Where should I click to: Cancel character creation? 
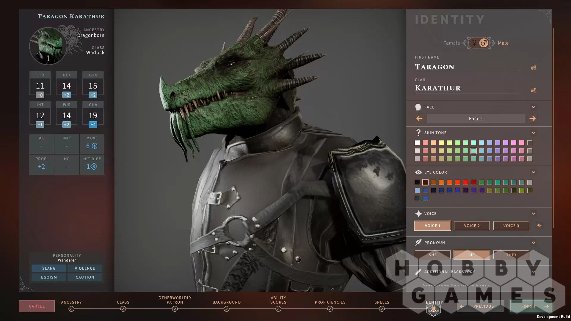(x=37, y=306)
